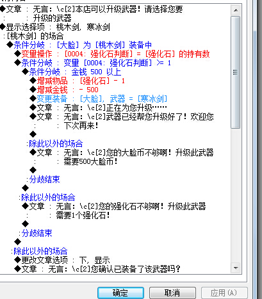This screenshot has width=262, height=299.
Task: Click the 确定 button
Action: (x=120, y=293)
